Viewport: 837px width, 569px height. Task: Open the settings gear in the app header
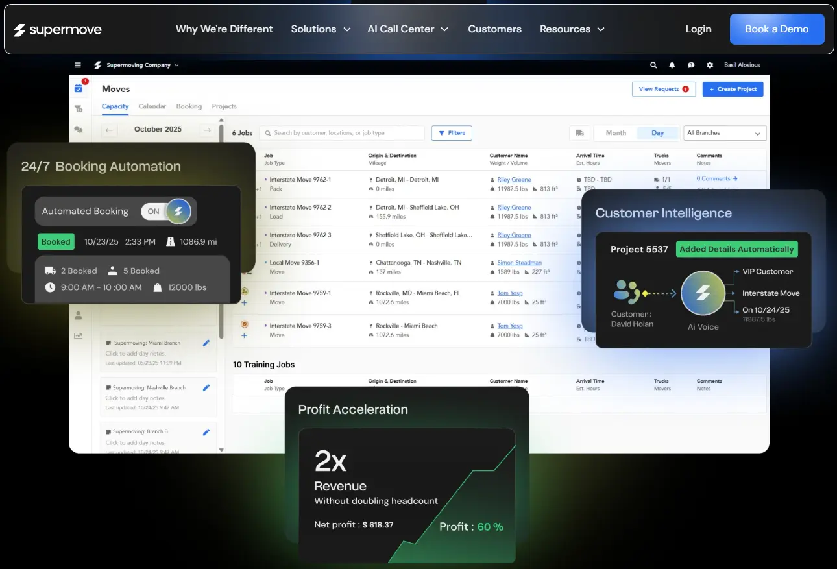click(709, 65)
